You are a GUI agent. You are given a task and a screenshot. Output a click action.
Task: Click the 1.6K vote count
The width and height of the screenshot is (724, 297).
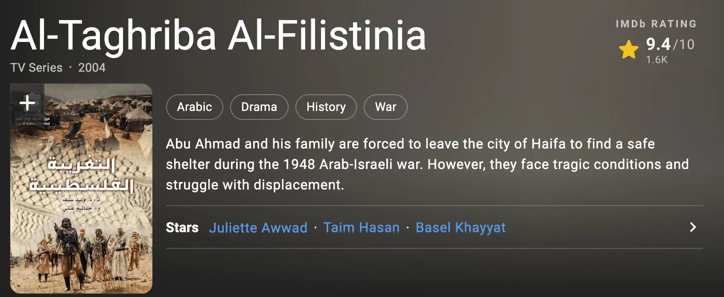657,60
